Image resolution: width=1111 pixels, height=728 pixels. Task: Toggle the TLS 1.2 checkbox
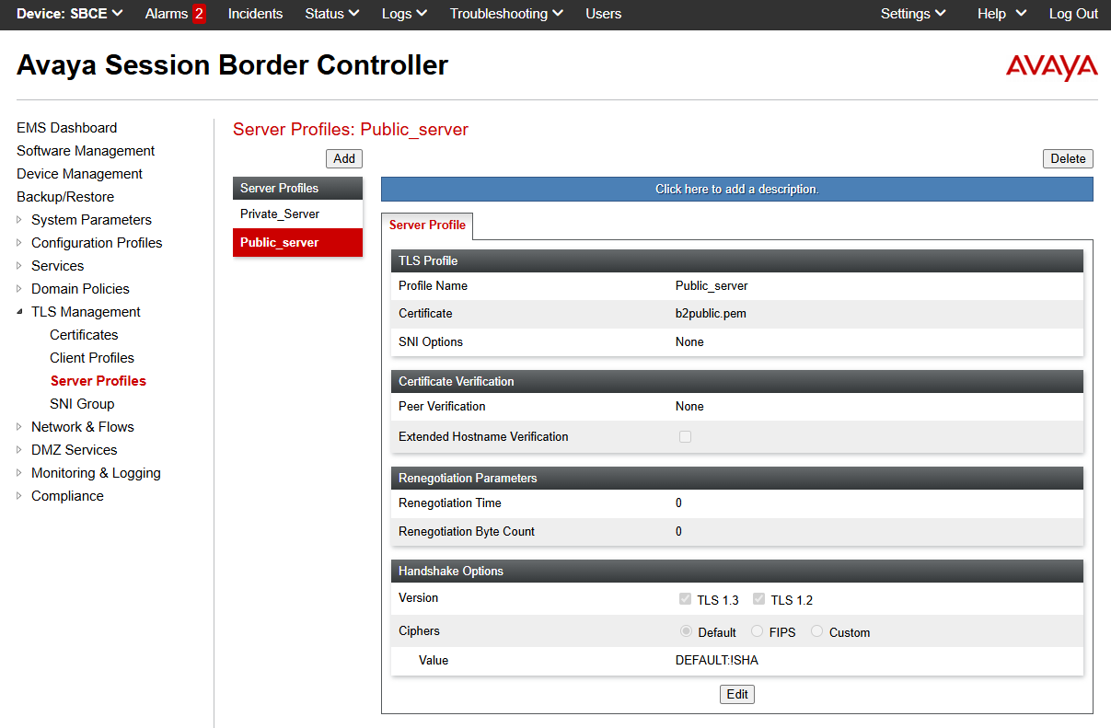coord(758,599)
